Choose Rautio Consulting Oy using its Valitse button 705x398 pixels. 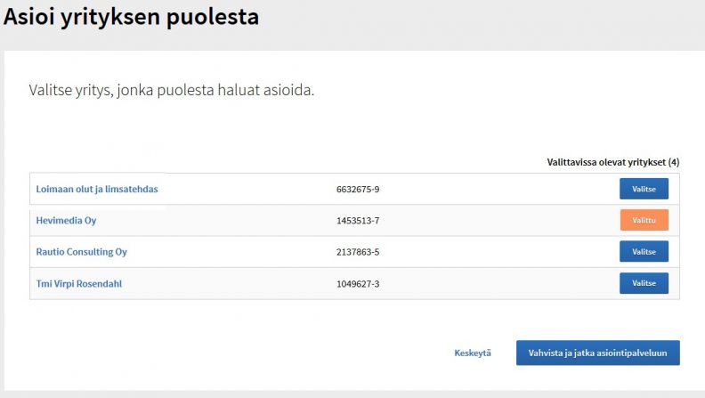coord(644,251)
